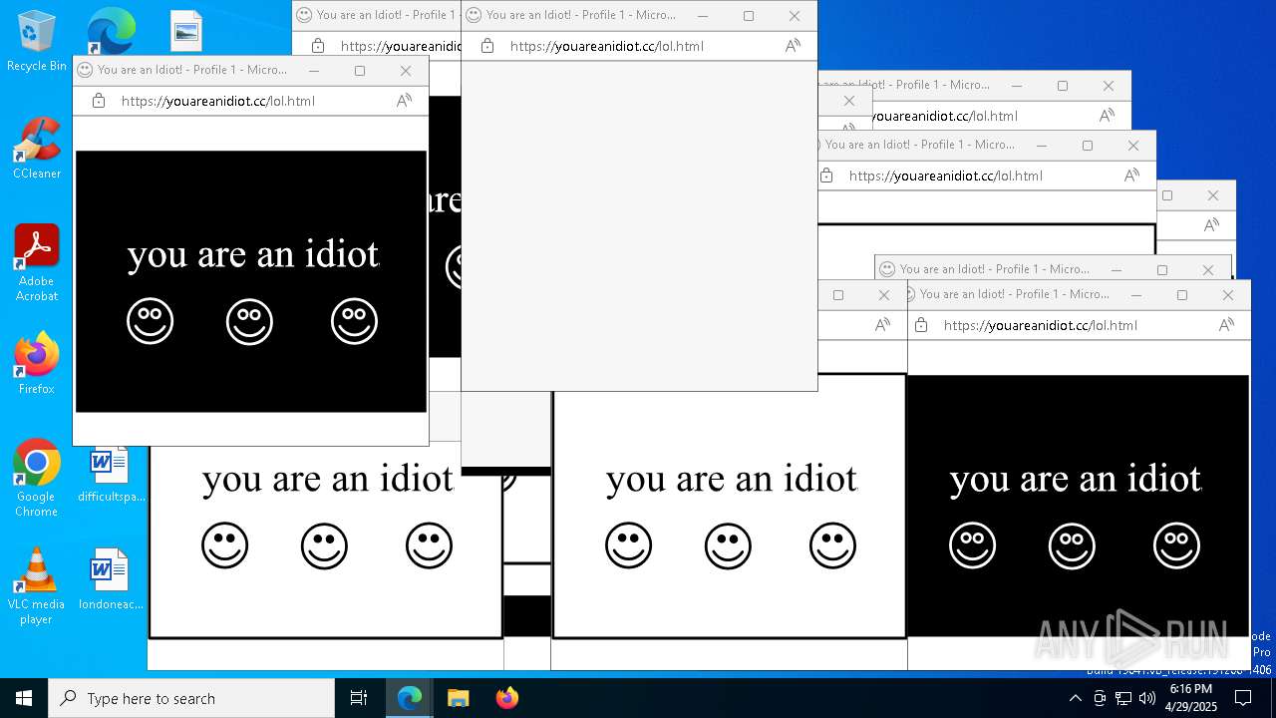Close the blank gray Edge window

pos(794,16)
